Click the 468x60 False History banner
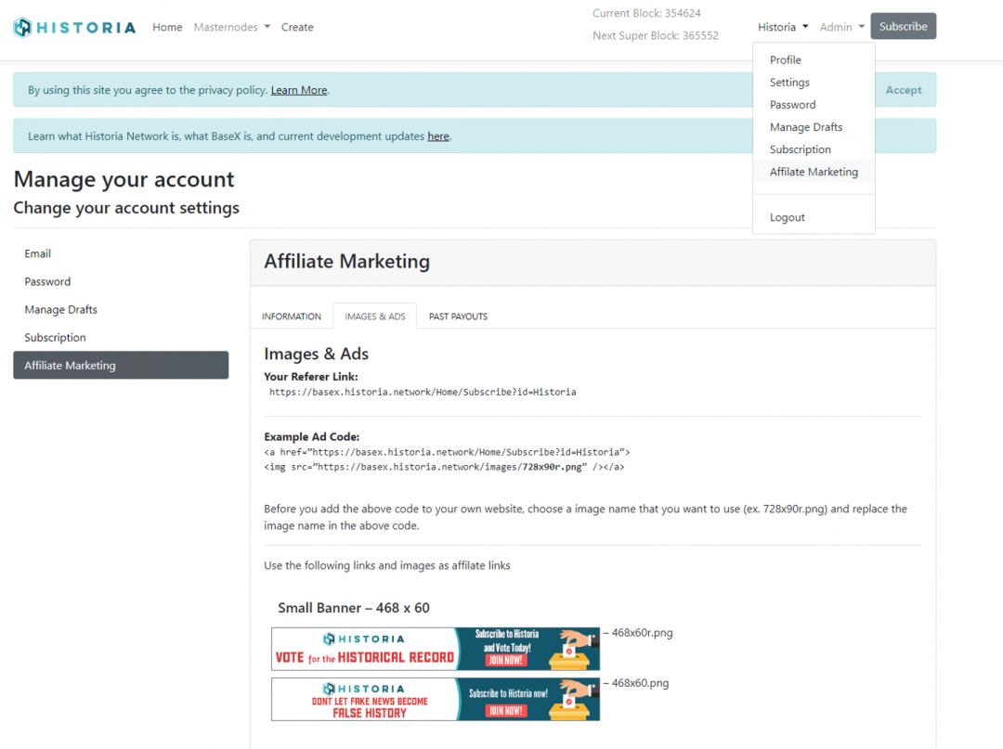This screenshot has height=749, width=1003. click(435, 699)
